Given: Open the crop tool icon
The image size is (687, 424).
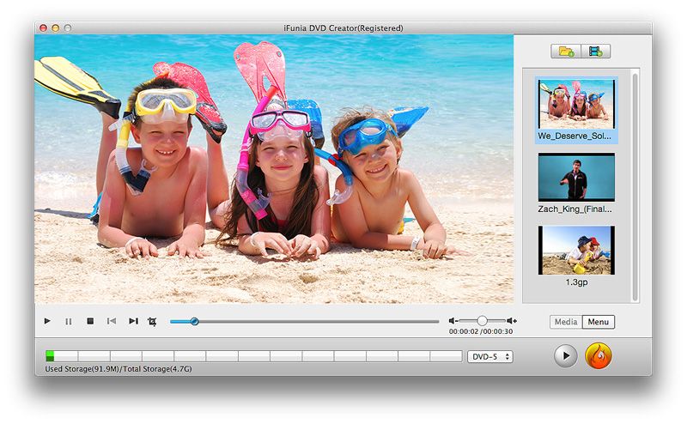Looking at the screenshot, I should point(153,321).
